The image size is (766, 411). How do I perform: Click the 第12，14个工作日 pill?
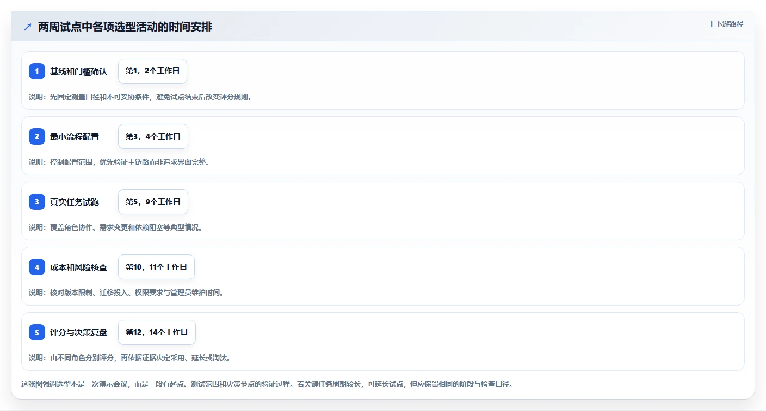(157, 332)
